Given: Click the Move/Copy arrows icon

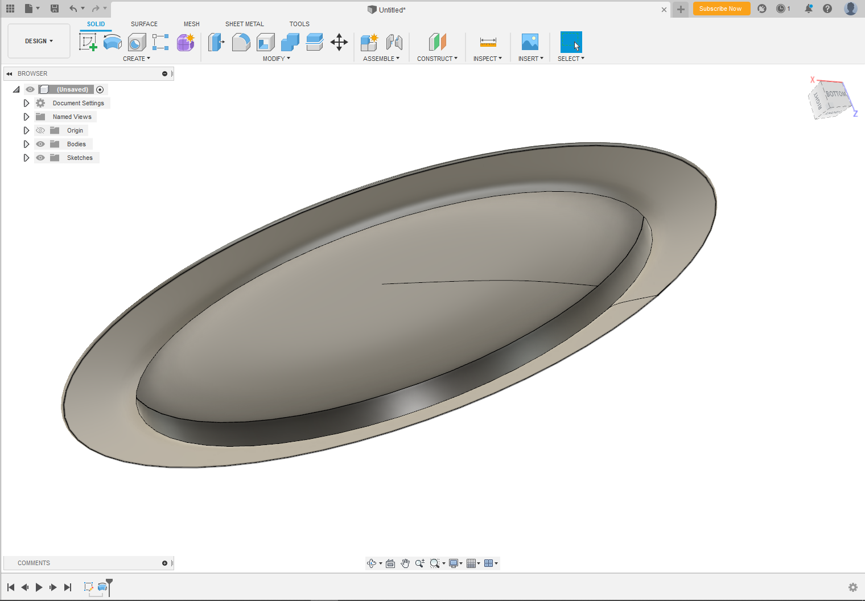Looking at the screenshot, I should click(x=339, y=42).
